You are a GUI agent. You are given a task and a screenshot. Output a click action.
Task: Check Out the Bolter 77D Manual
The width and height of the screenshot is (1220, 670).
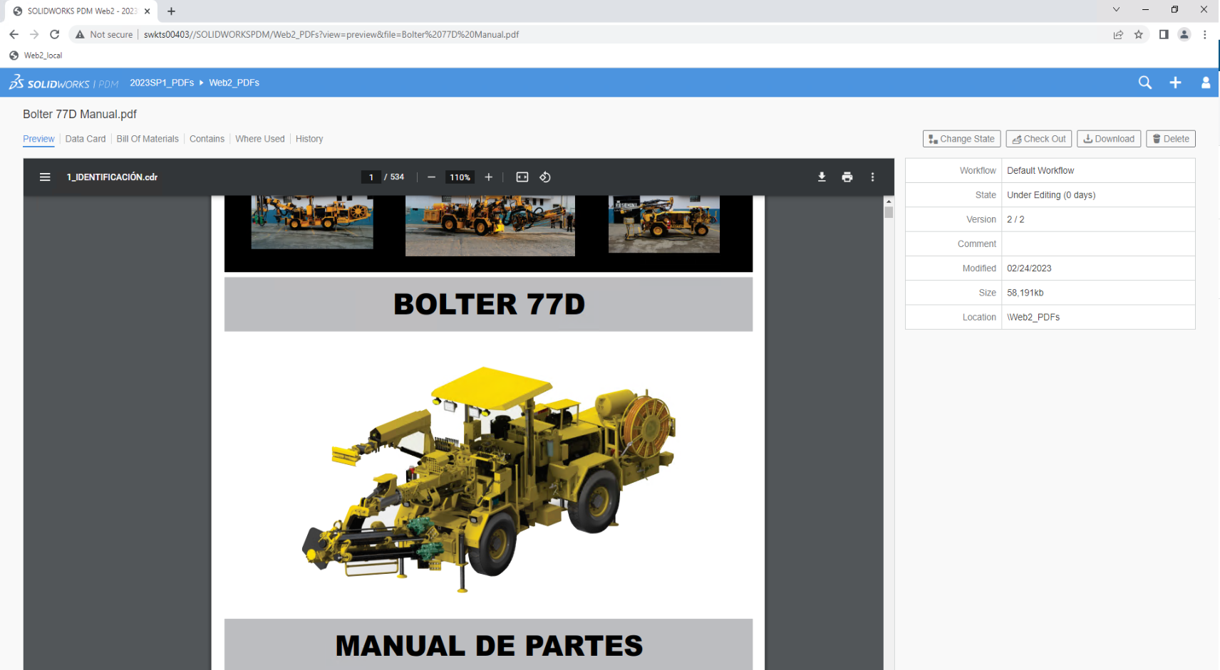(x=1038, y=138)
